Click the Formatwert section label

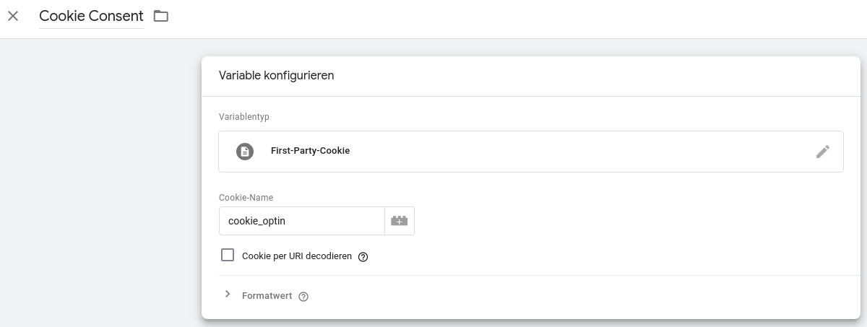coord(267,296)
